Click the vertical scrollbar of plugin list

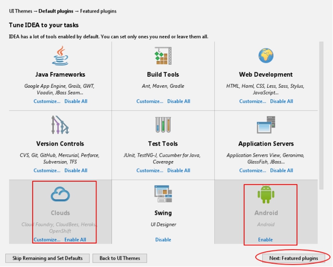coord(321,116)
